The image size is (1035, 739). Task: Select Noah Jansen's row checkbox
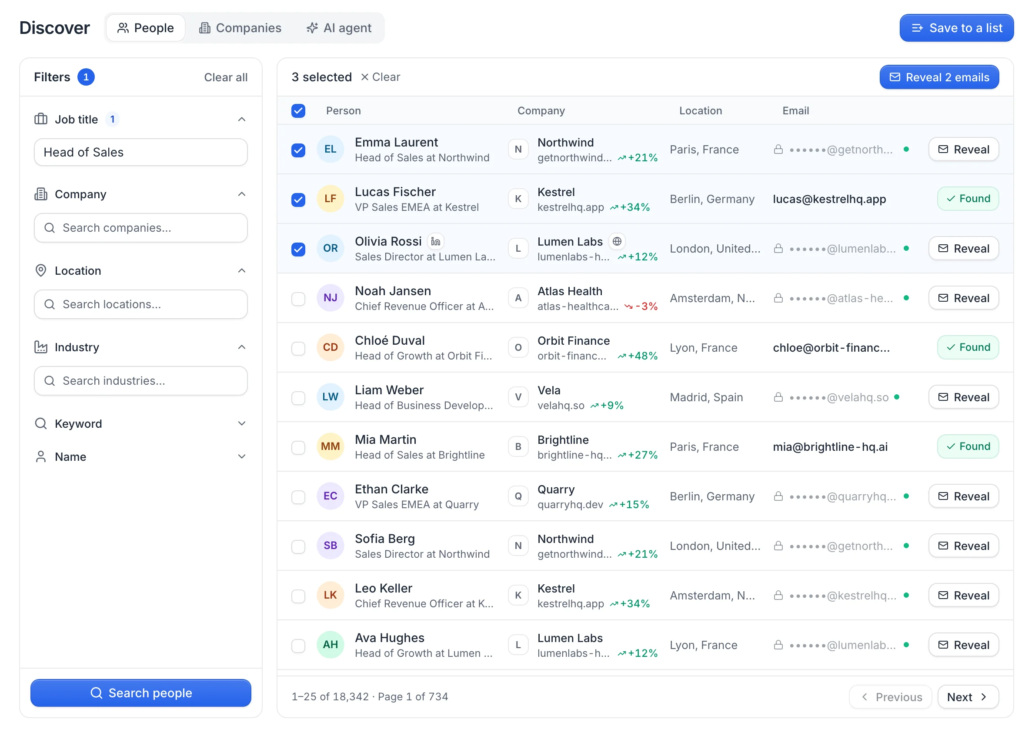tap(298, 299)
